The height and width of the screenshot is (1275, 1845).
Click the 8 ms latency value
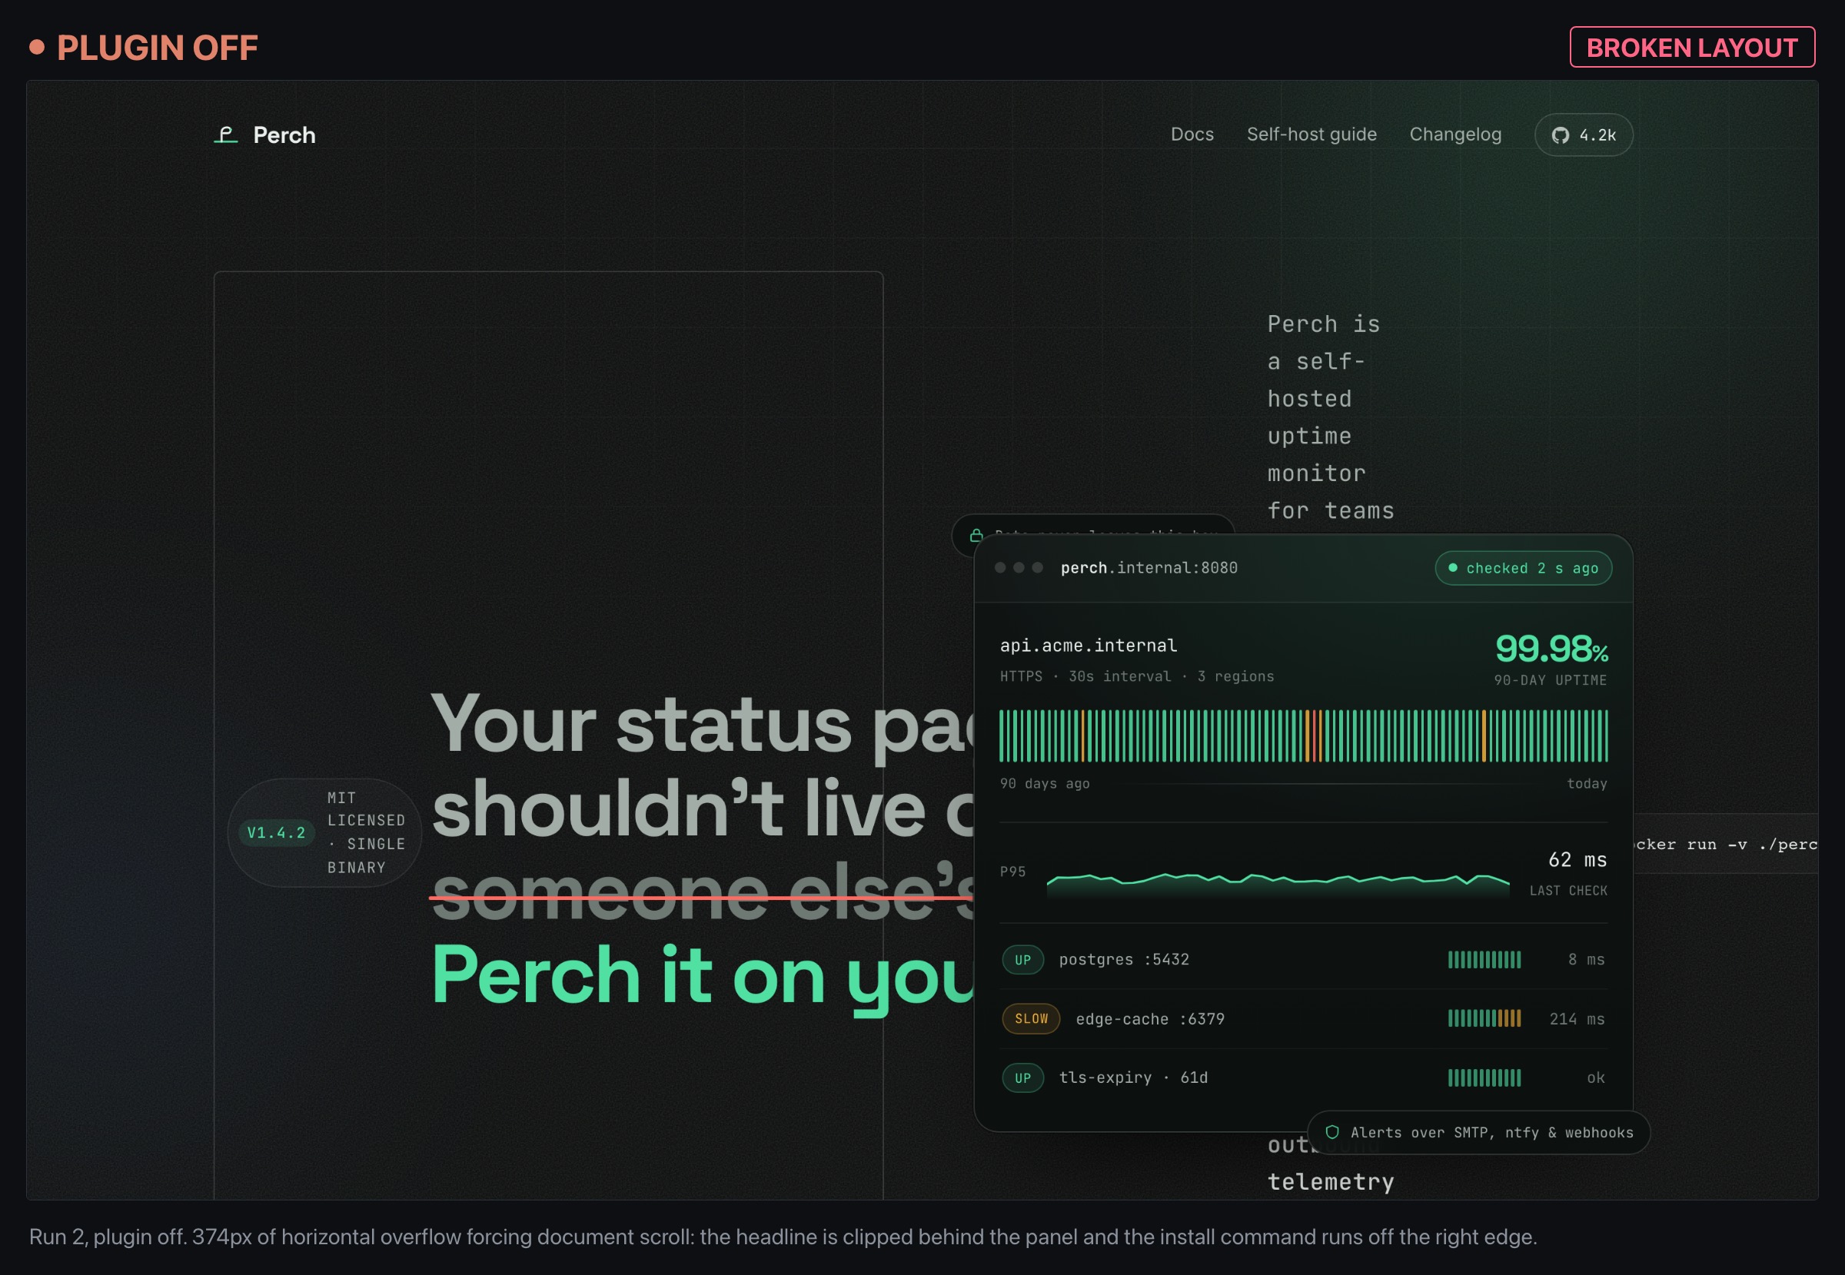point(1586,959)
